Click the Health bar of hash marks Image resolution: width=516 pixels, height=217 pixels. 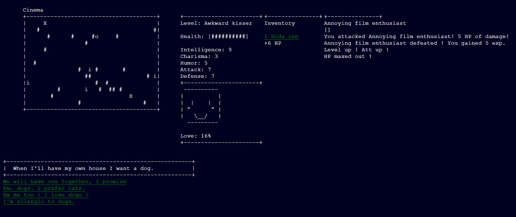click(228, 37)
